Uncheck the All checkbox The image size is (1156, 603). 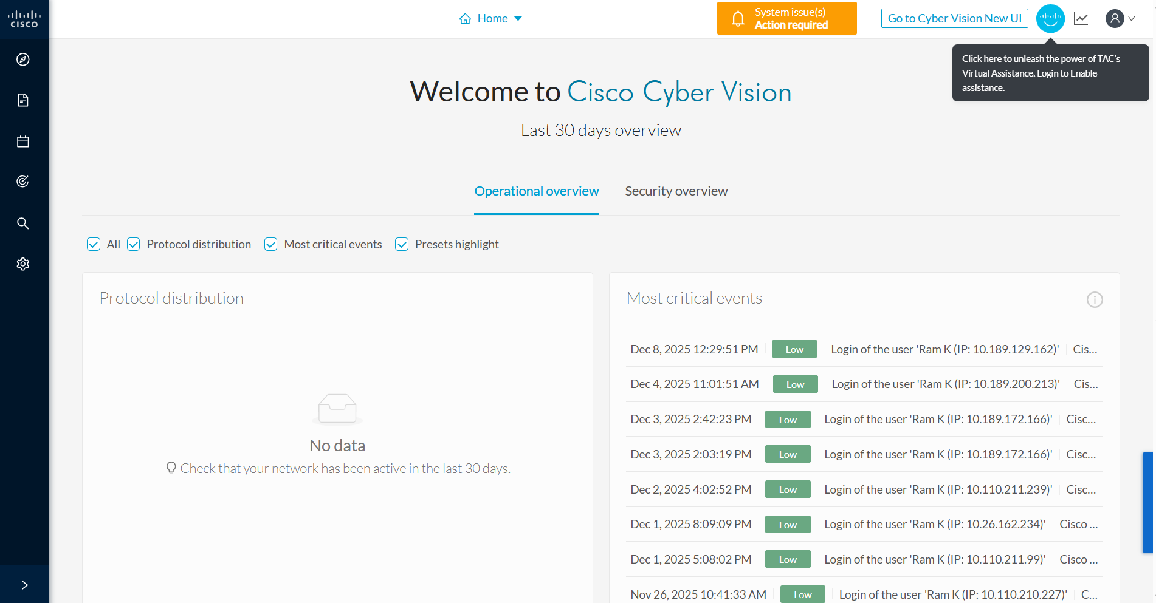[94, 244]
